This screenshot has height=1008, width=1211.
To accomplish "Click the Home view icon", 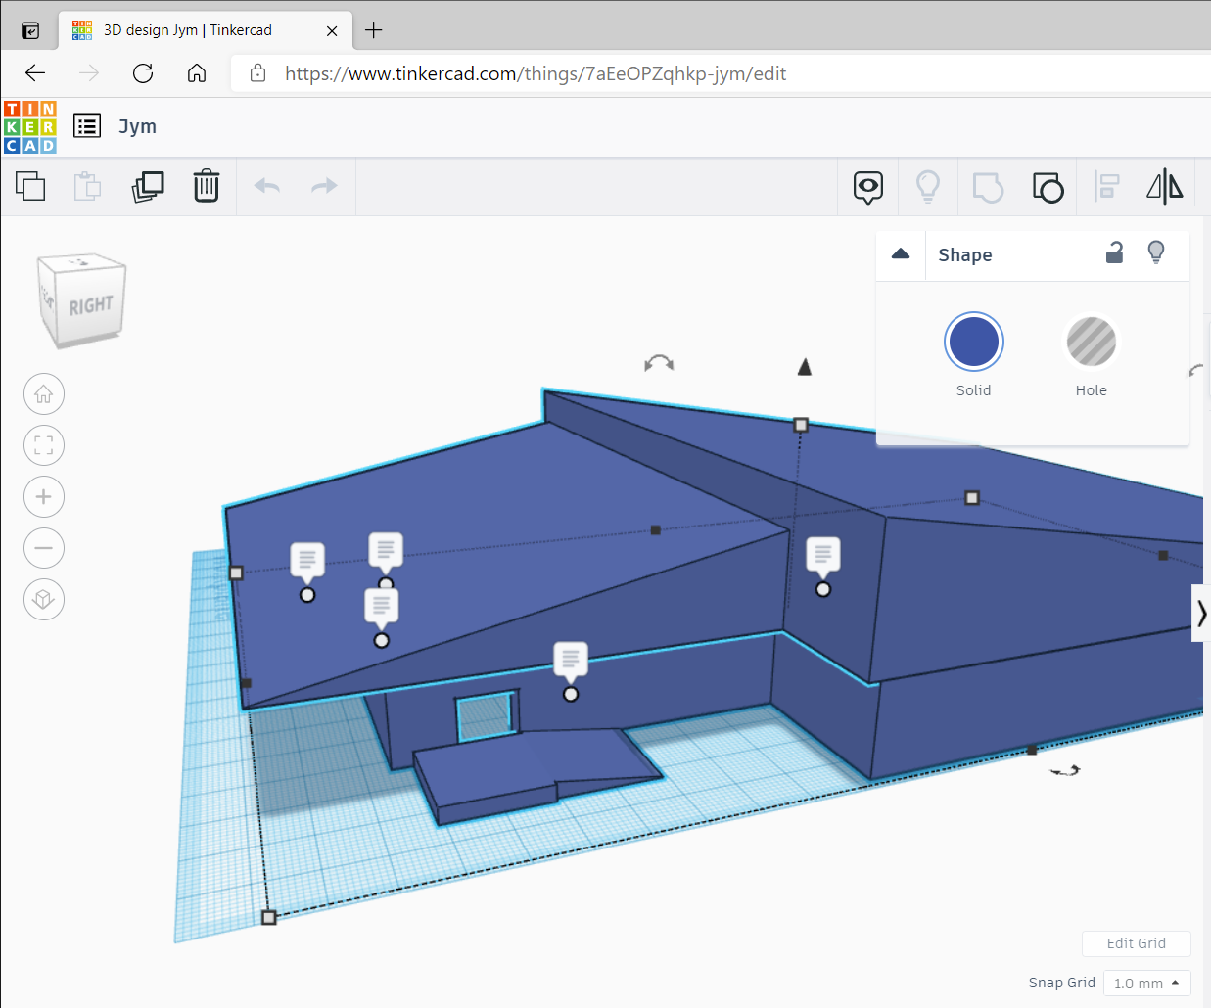I will [44, 394].
